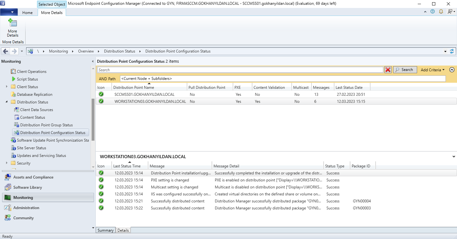Click the Content Validation column header

272,87
